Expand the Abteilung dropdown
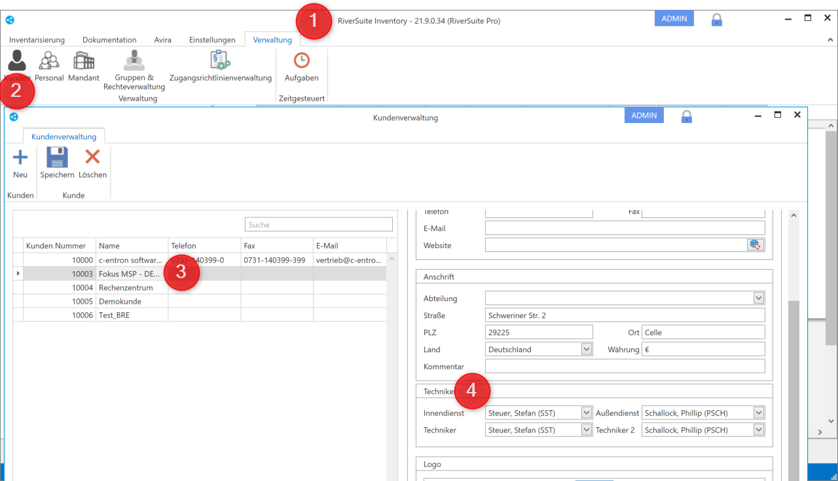The height and width of the screenshot is (481, 838). (x=759, y=298)
